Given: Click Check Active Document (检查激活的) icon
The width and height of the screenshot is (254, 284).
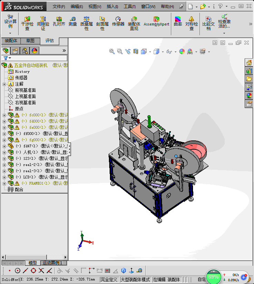Looking at the screenshot, I should 224,21.
